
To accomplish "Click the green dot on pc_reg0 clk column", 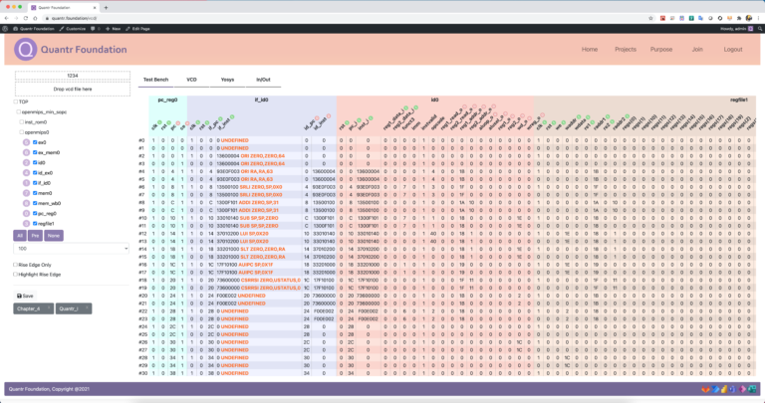I will (159, 122).
